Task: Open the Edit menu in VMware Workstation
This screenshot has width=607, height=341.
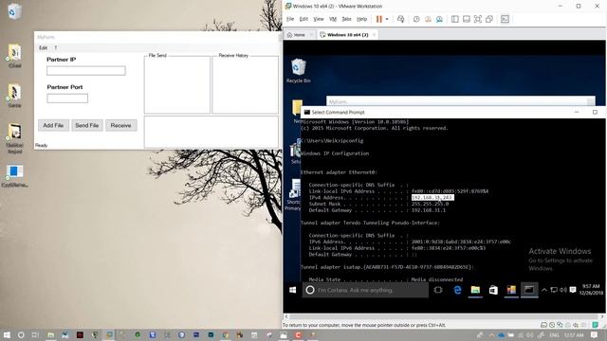Action: click(x=303, y=19)
